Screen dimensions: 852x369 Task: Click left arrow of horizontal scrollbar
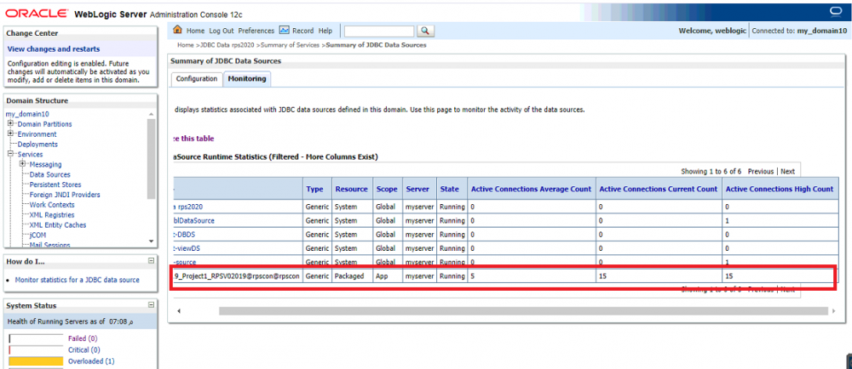pos(177,311)
